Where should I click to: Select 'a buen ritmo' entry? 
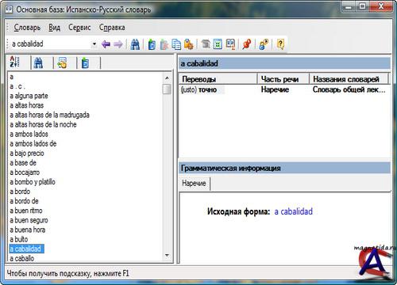[26, 211]
